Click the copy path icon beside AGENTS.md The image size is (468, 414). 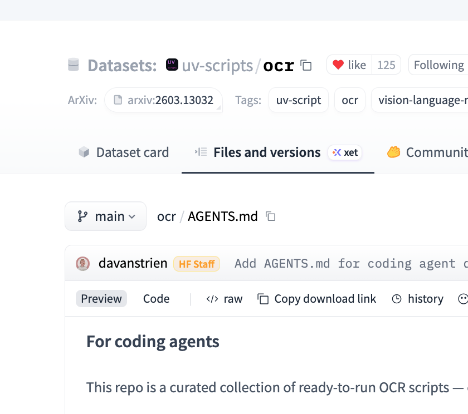click(270, 216)
